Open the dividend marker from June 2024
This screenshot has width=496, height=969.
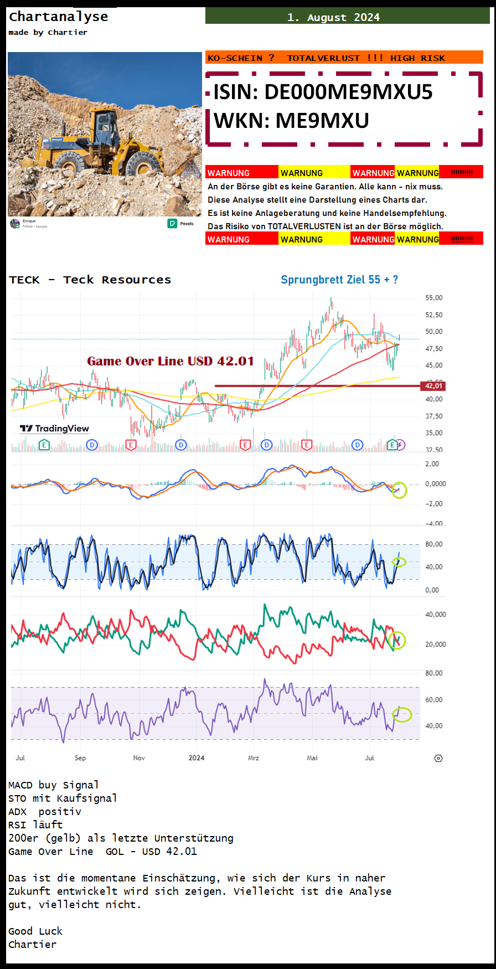[x=358, y=445]
